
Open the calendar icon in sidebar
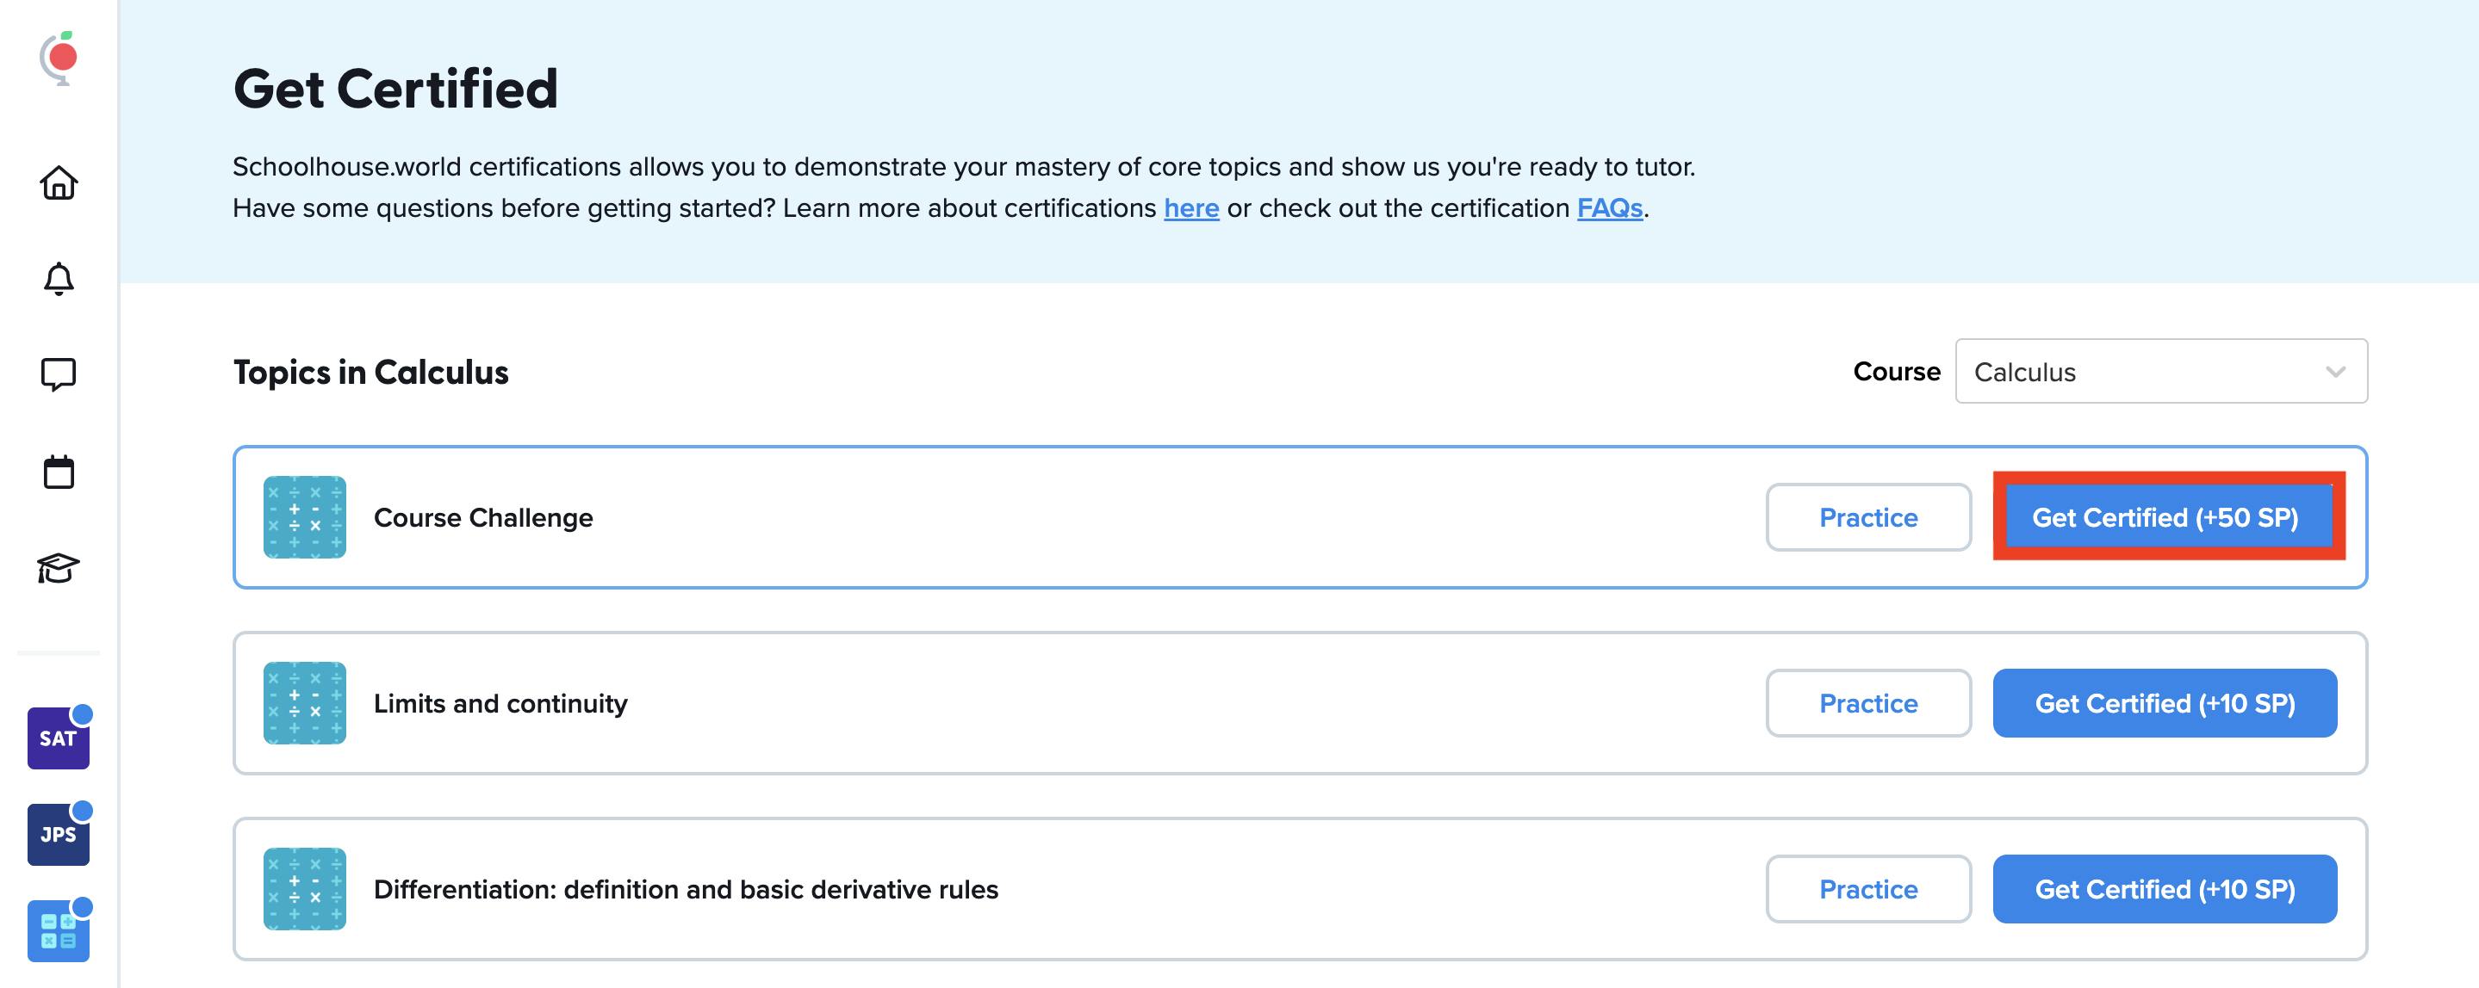point(59,472)
